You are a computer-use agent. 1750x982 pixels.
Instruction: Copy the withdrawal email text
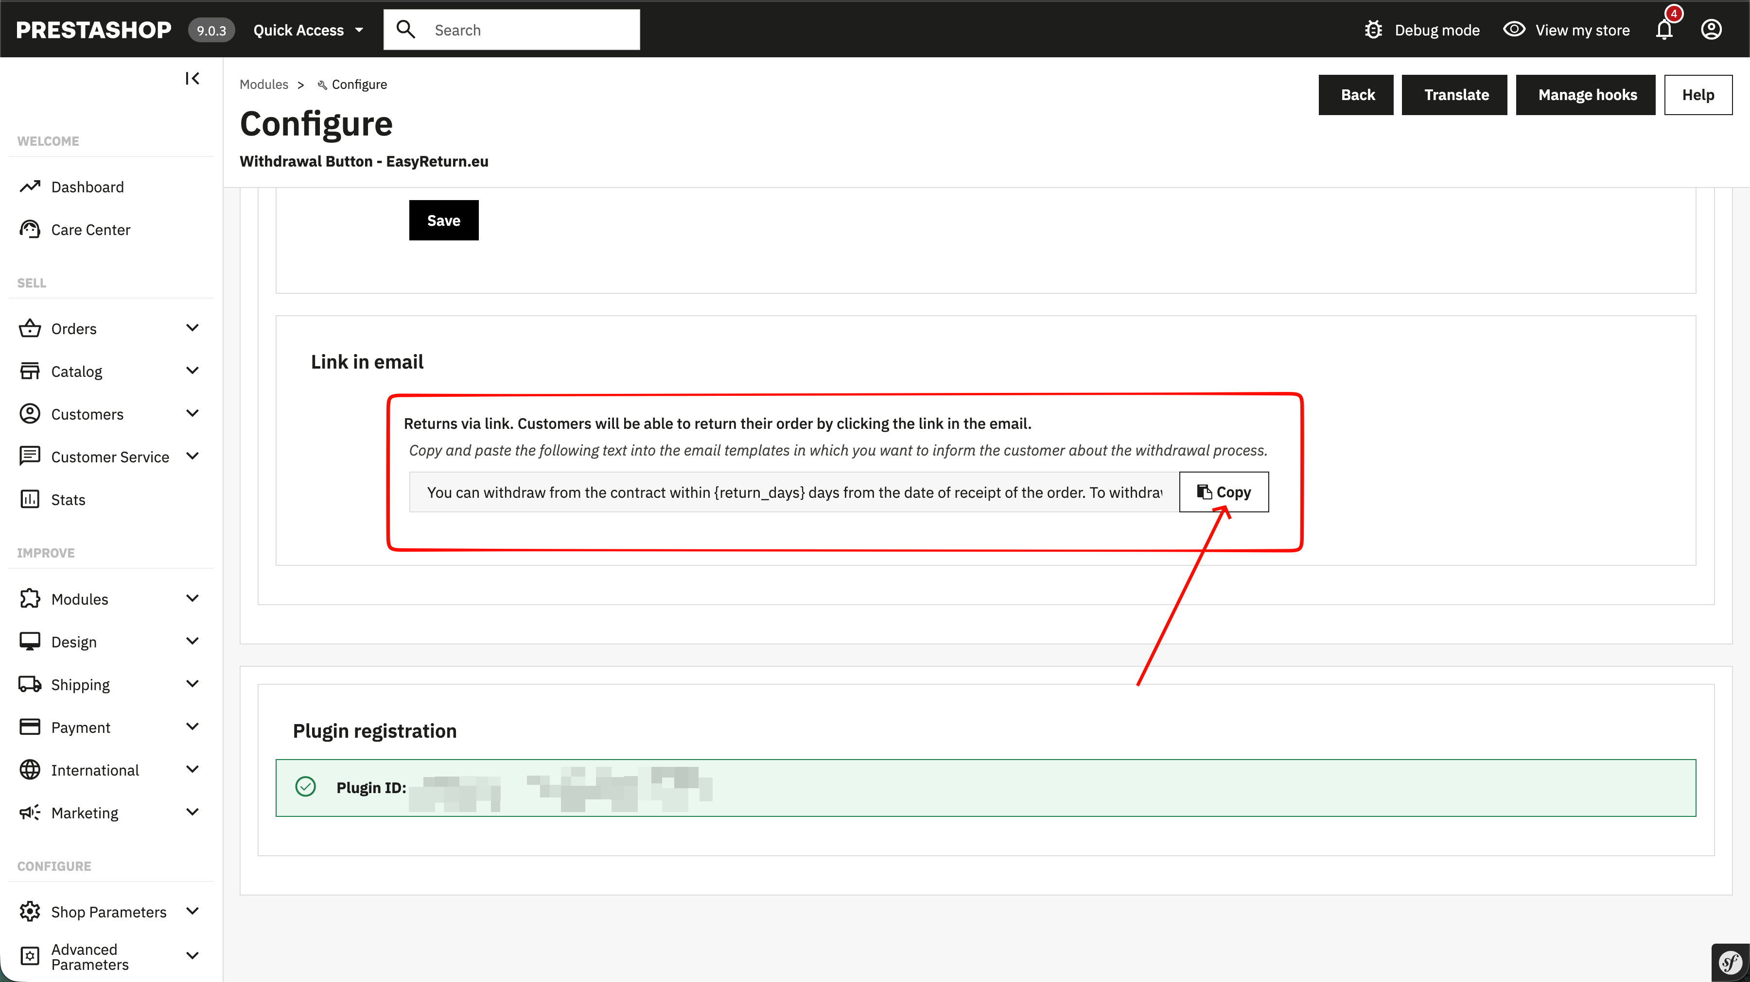tap(1224, 492)
